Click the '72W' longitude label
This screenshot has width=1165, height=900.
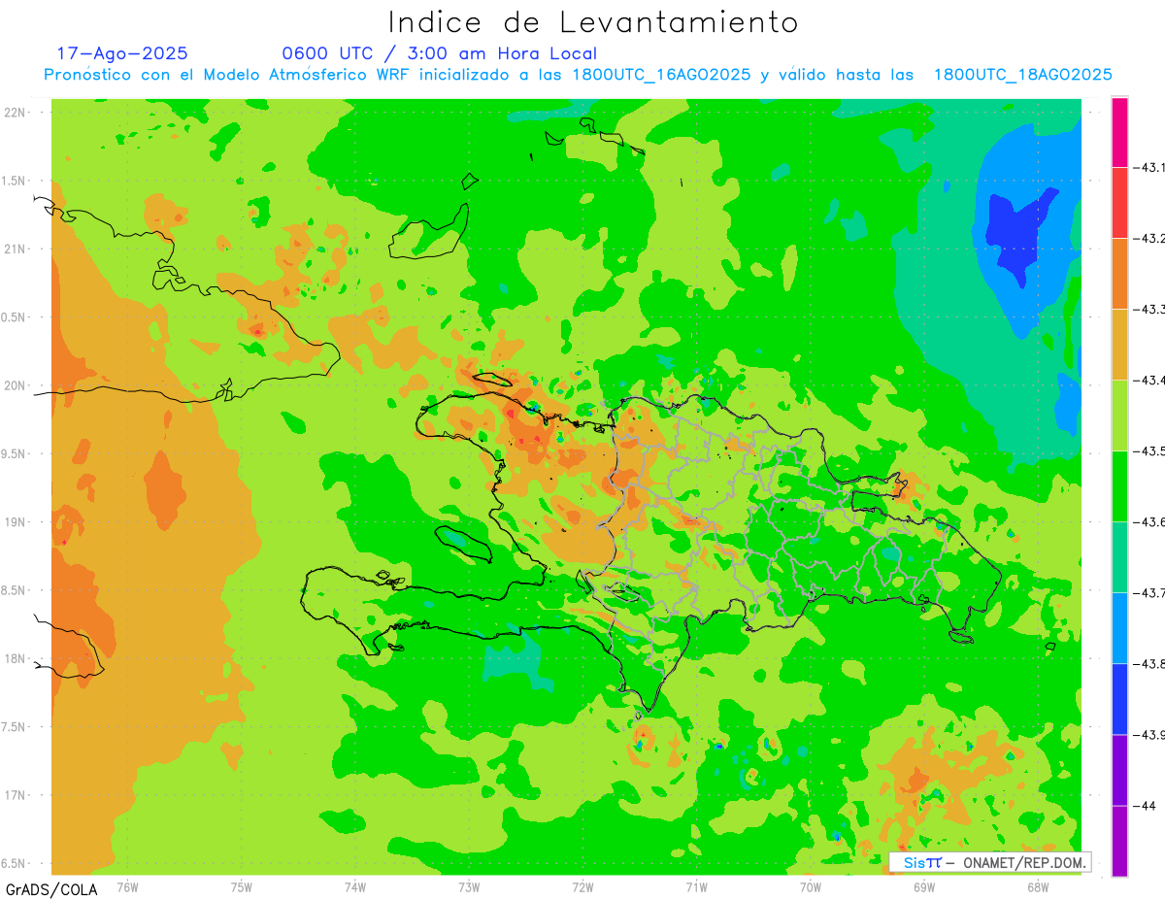click(x=582, y=886)
